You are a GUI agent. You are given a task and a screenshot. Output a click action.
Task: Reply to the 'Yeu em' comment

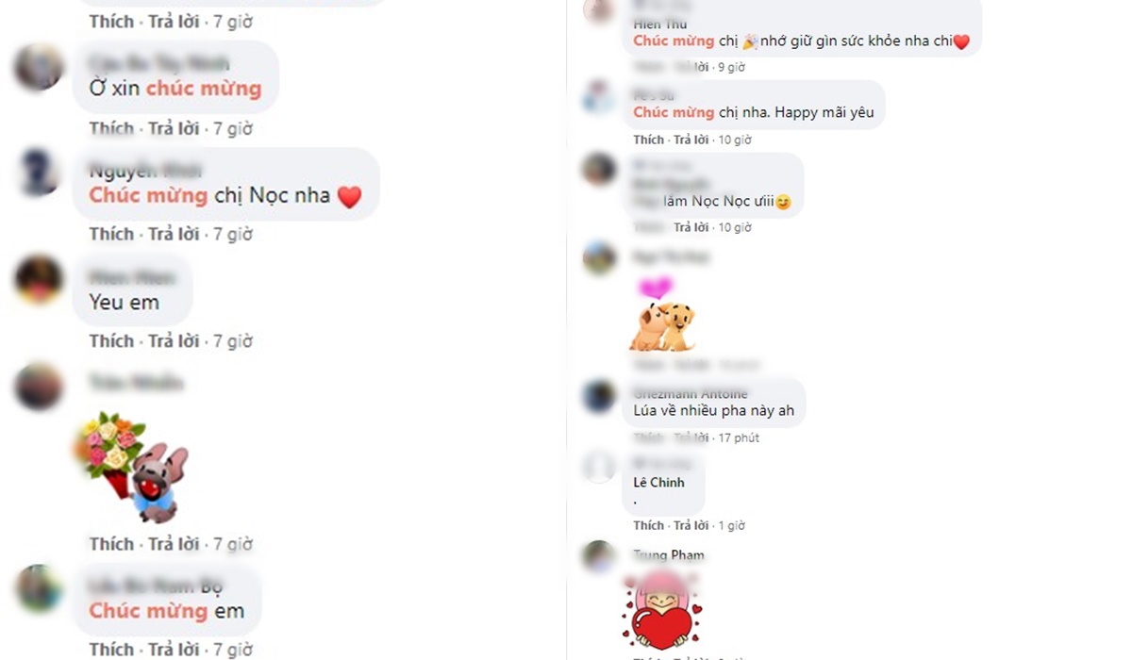tap(174, 340)
